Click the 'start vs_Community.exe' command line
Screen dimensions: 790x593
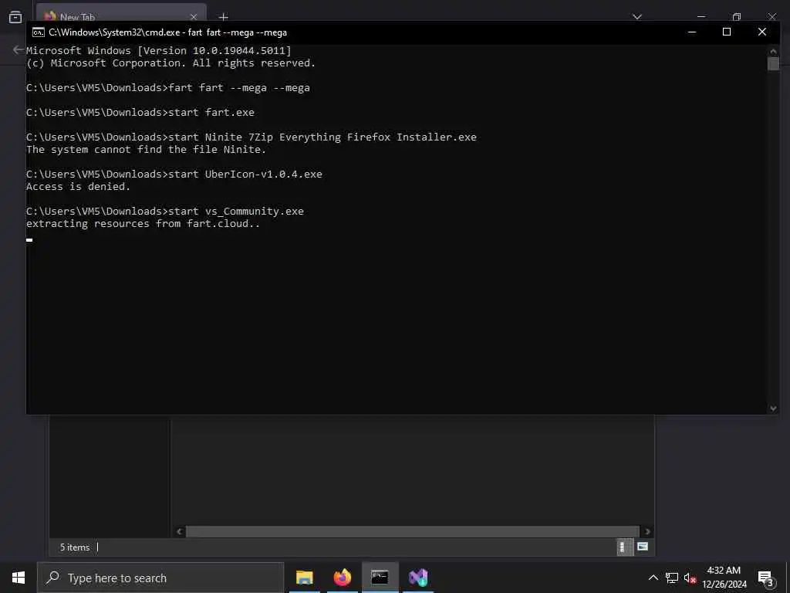pos(165,212)
